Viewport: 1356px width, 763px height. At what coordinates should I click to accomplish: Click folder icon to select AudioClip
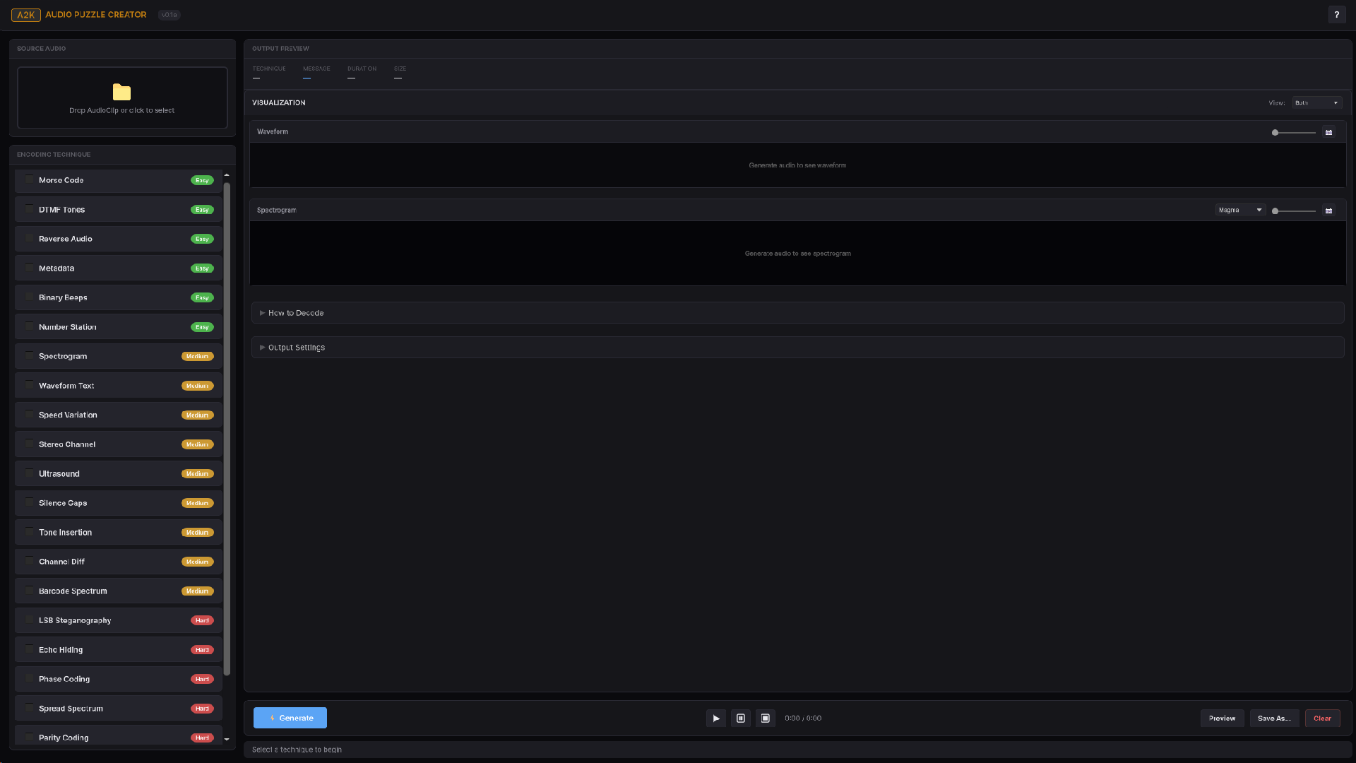(x=121, y=92)
